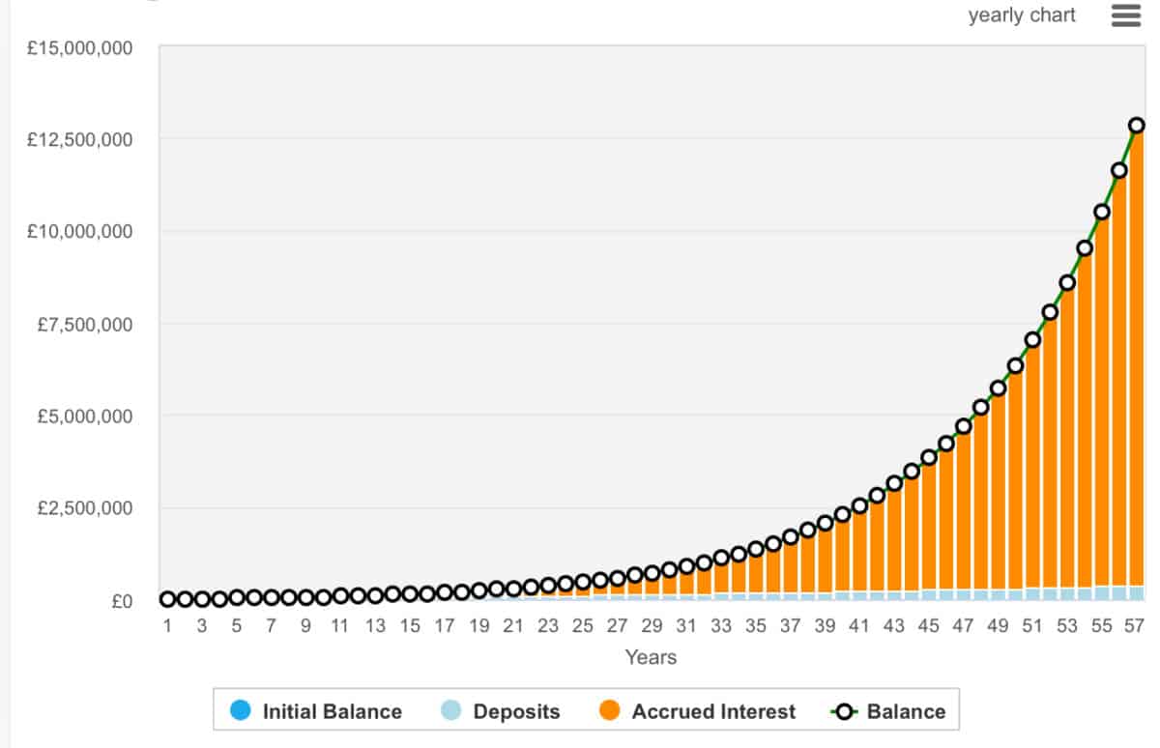
Task: Click the balance data point at year 1
Action: pyautogui.click(x=167, y=599)
